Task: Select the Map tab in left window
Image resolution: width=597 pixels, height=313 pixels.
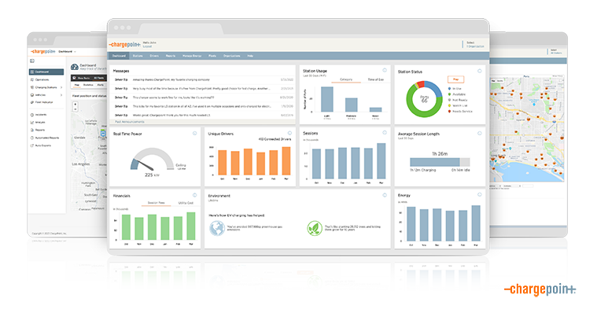Action: [x=77, y=85]
